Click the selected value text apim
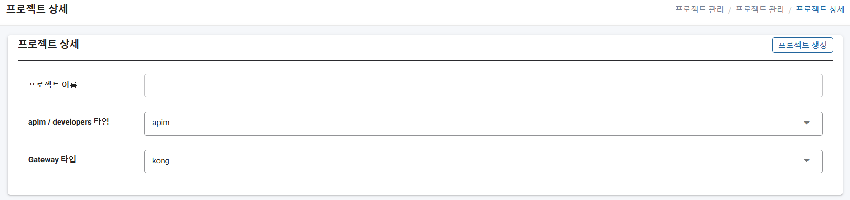Image resolution: width=850 pixels, height=200 pixels. (161, 123)
